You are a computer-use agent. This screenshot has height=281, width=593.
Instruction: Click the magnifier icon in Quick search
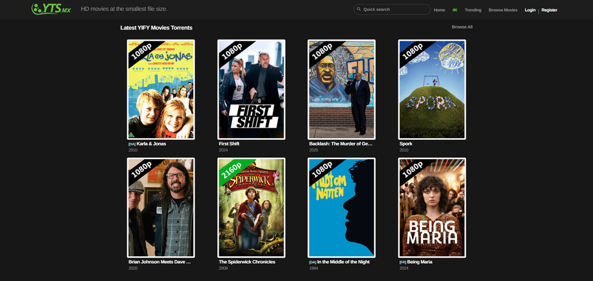tap(359, 9)
